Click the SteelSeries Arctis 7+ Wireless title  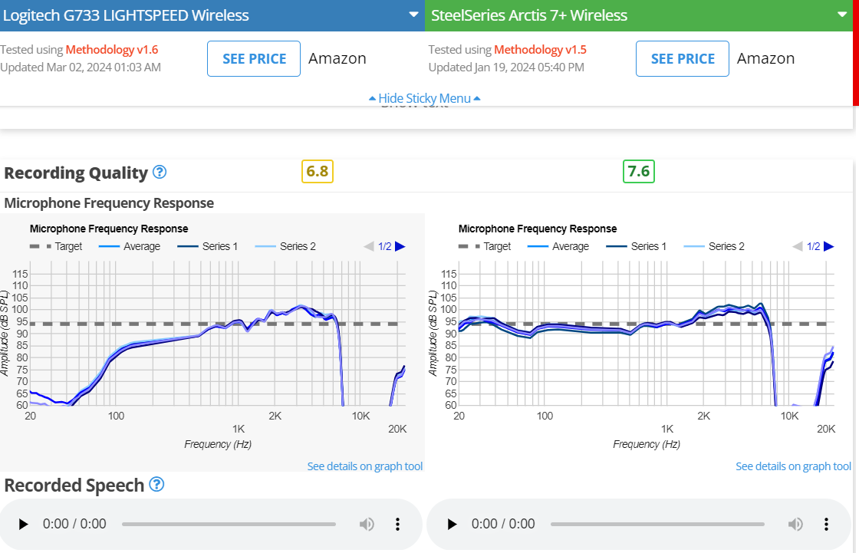click(529, 15)
